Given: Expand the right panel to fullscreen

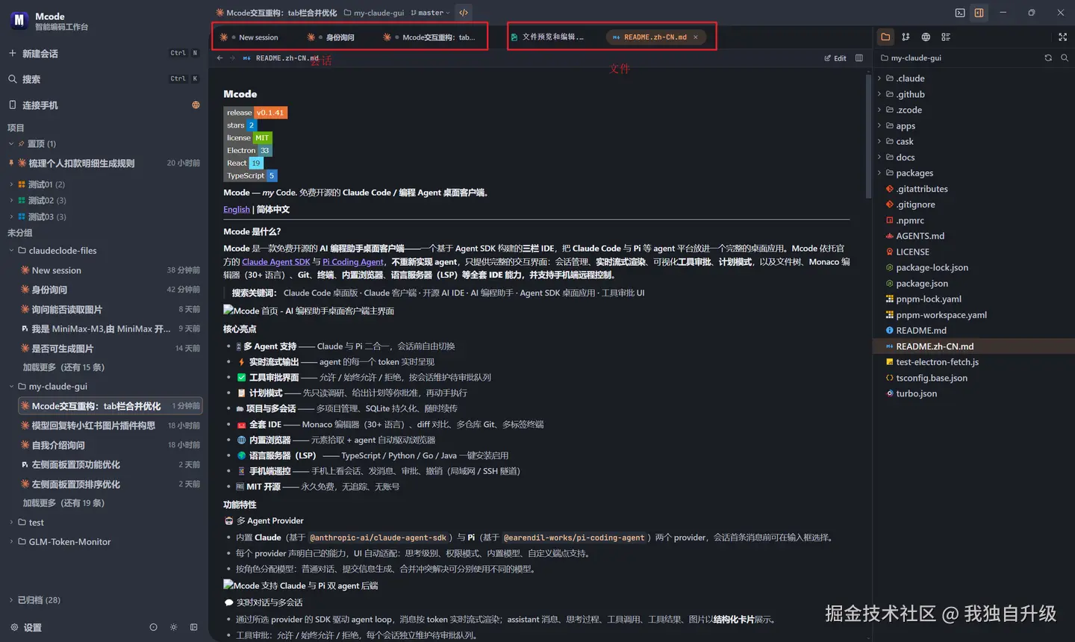Looking at the screenshot, I should [x=1063, y=37].
